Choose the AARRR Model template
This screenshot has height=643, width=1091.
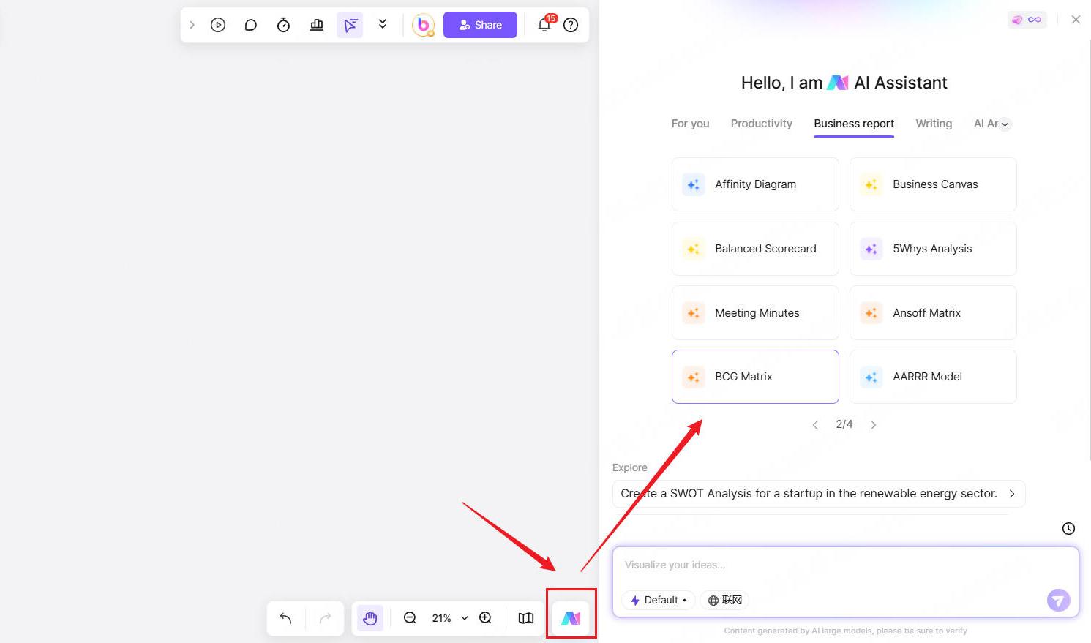click(x=933, y=377)
